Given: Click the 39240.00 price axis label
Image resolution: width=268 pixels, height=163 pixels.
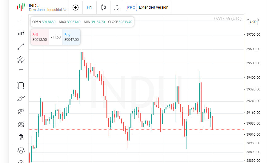Looking at the screenshot, I should click(253, 101).
